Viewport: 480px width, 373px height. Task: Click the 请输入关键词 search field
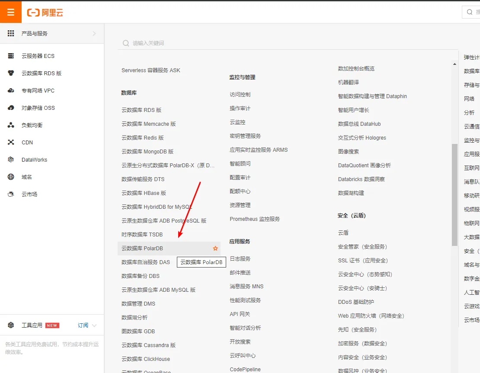click(x=288, y=43)
